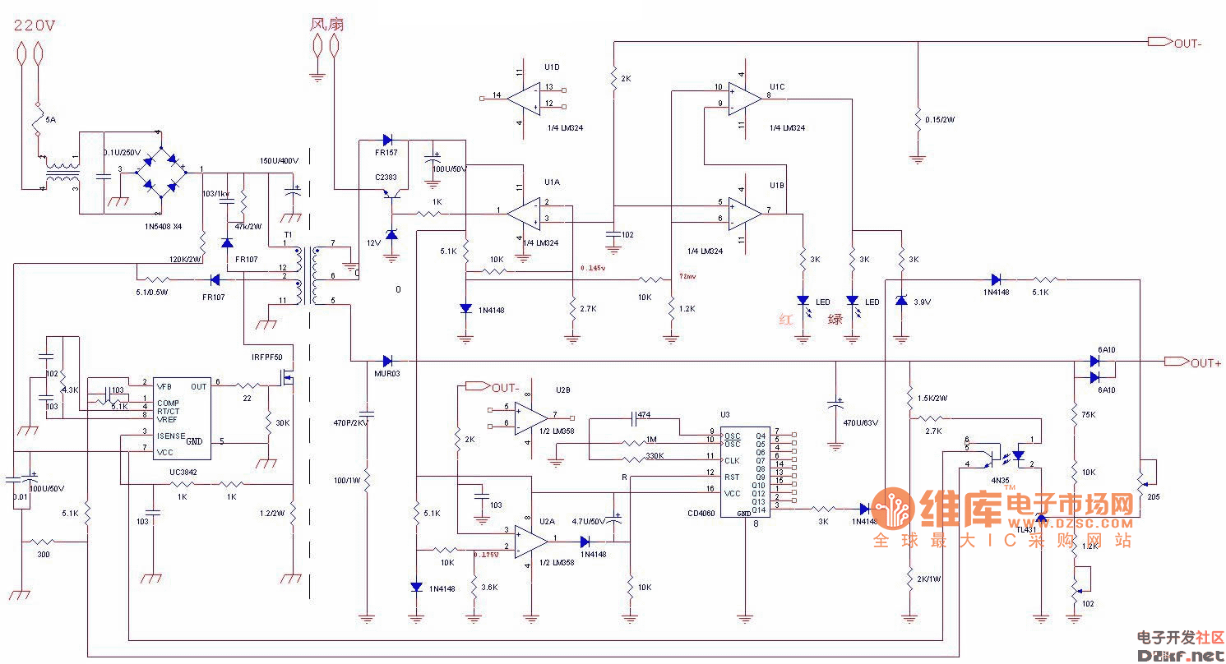Viewport: 1226px width, 664px height.
Task: Click the 1.2/2W resistor label
Action: [x=272, y=514]
